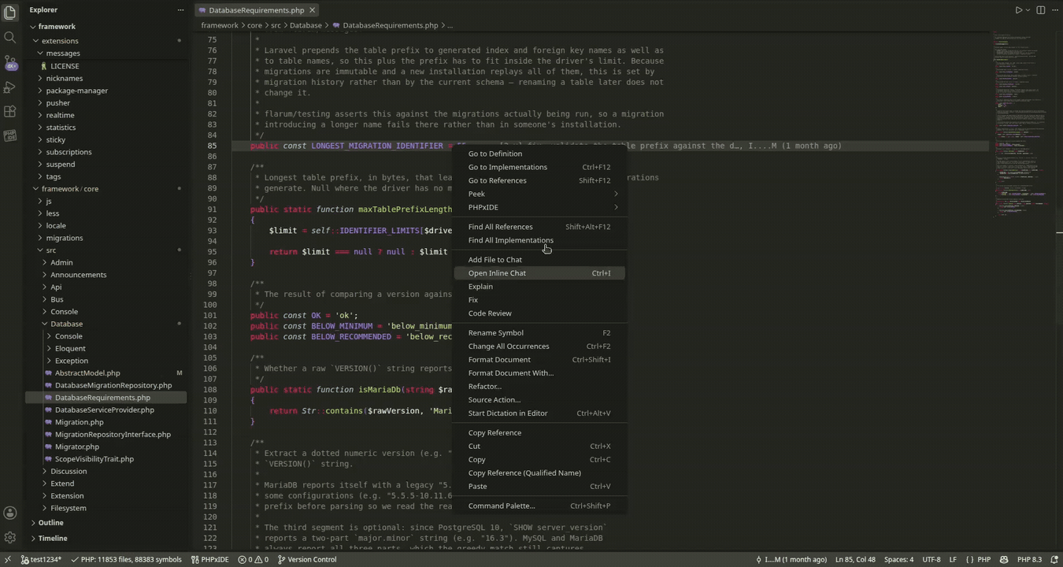Viewport: 1063px width, 567px height.
Task: Change Spaces: 4 indentation setting
Action: pyautogui.click(x=898, y=560)
